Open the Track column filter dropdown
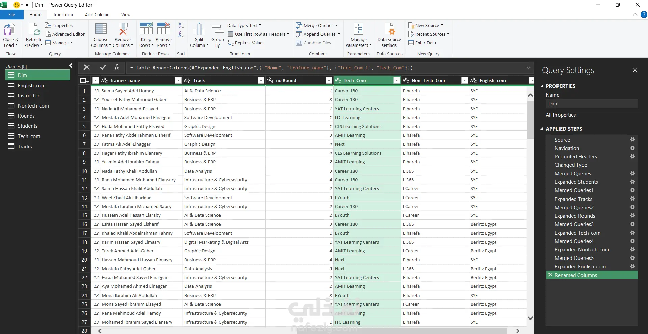This screenshot has height=334, width=648. point(261,80)
